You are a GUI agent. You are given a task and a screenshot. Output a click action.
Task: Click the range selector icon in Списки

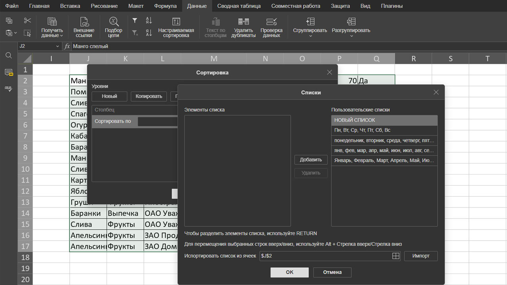395,256
